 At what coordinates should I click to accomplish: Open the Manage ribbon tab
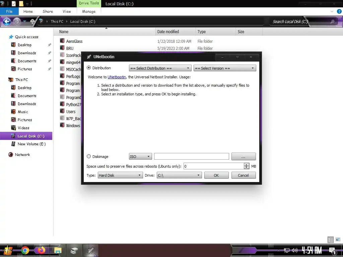tap(89, 11)
